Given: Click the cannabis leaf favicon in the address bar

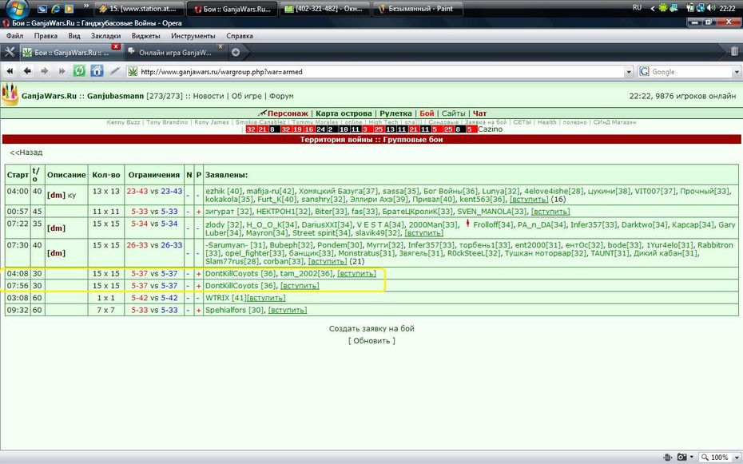Looking at the screenshot, I should tap(133, 72).
